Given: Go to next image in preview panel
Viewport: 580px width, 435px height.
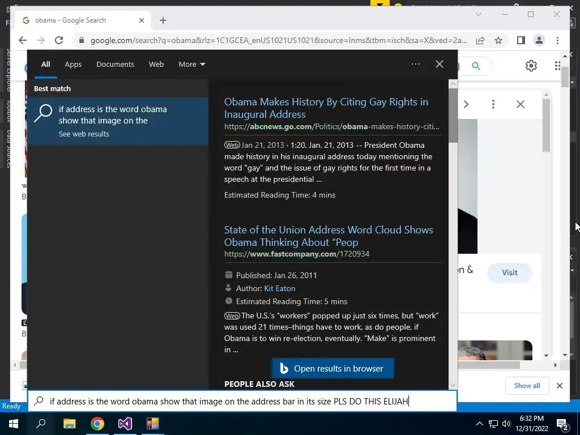Looking at the screenshot, I should 466,104.
